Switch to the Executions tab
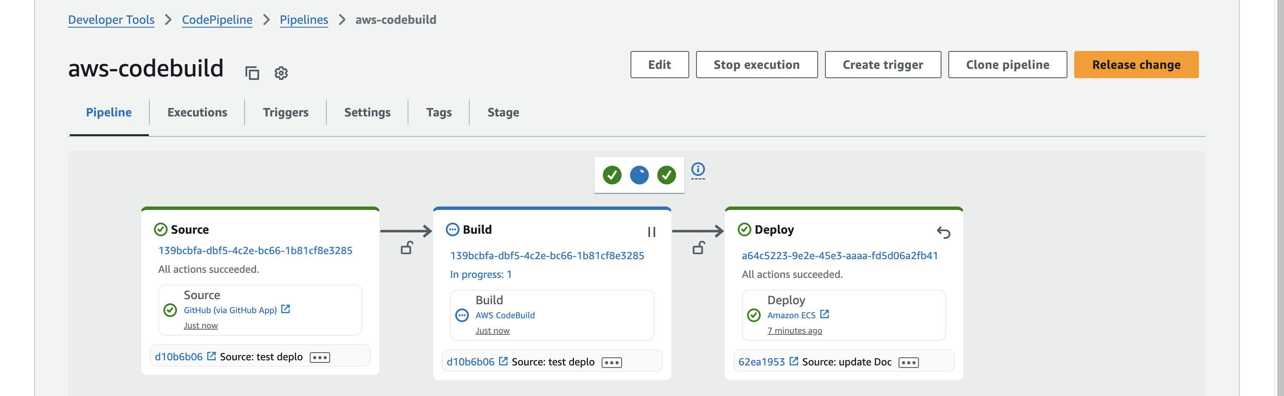The height and width of the screenshot is (396, 1284). pos(197,113)
